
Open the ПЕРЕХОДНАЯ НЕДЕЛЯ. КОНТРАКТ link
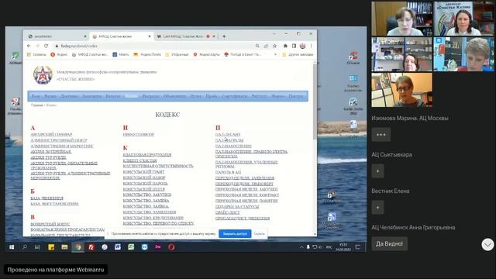click(247, 195)
